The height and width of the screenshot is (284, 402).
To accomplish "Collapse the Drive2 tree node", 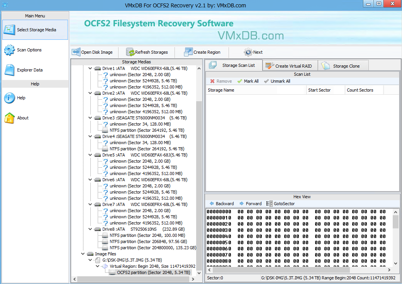I will 90,93.
